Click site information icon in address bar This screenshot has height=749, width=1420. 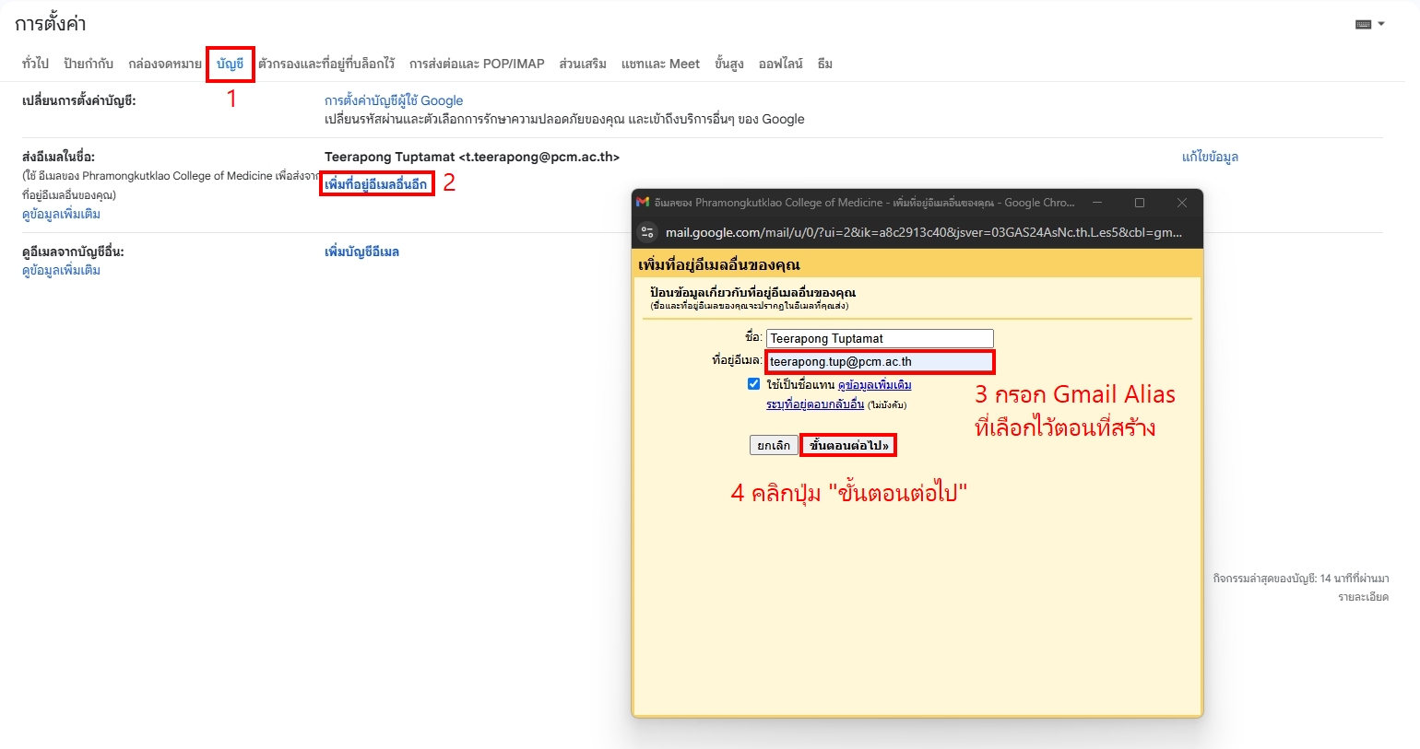pyautogui.click(x=647, y=232)
